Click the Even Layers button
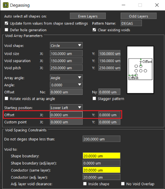The width and height of the screenshot is (165, 189). (x=88, y=16)
